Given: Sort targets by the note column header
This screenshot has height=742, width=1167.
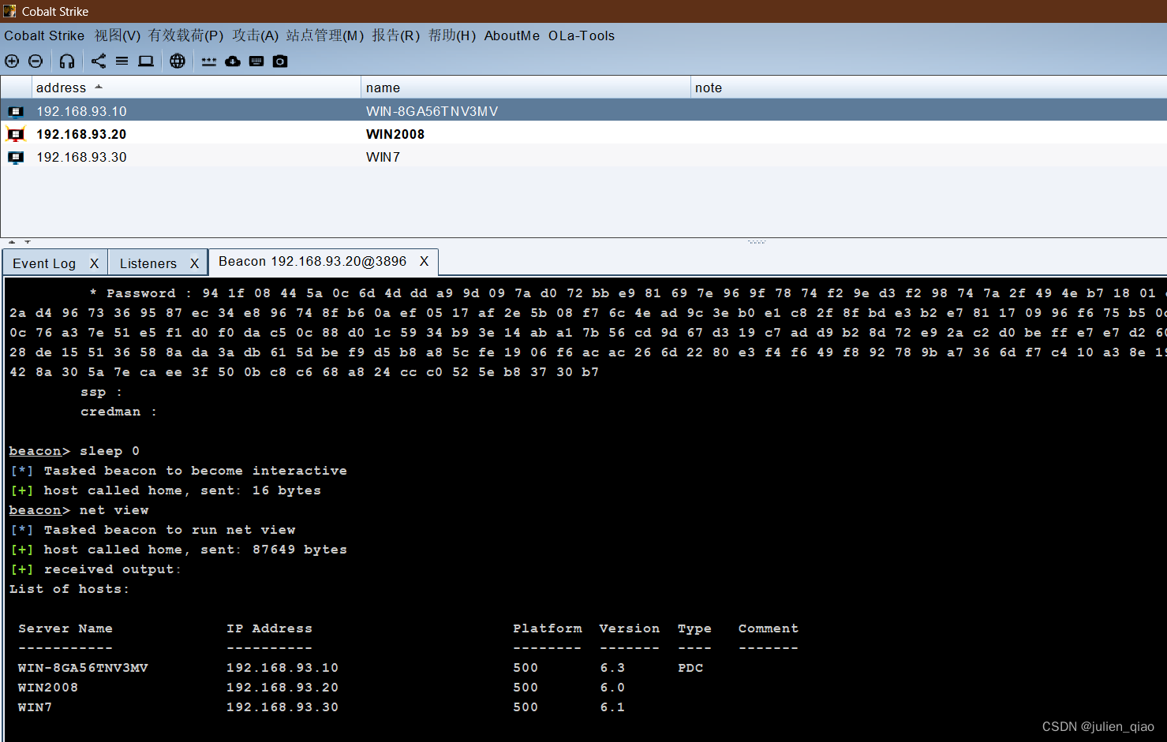Looking at the screenshot, I should (x=929, y=88).
